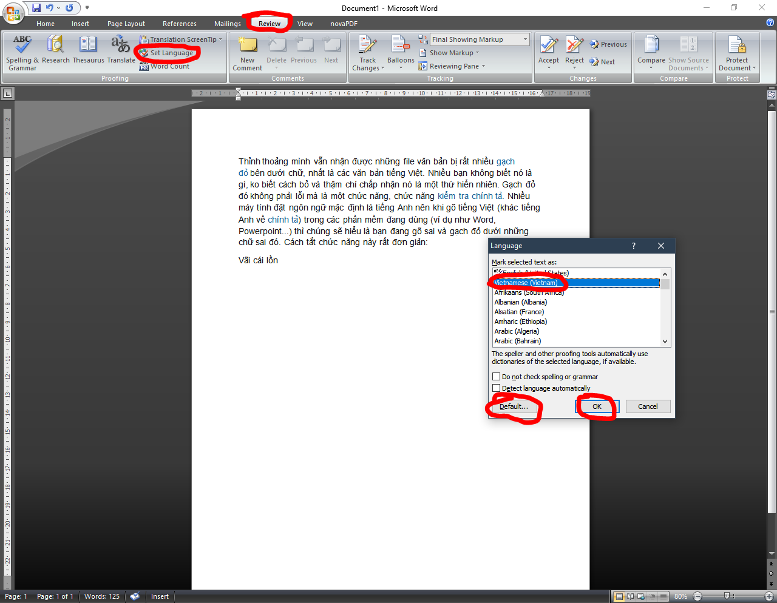Open the Mailings ribbon tab
Viewport: 777px width, 603px height.
pyautogui.click(x=228, y=24)
